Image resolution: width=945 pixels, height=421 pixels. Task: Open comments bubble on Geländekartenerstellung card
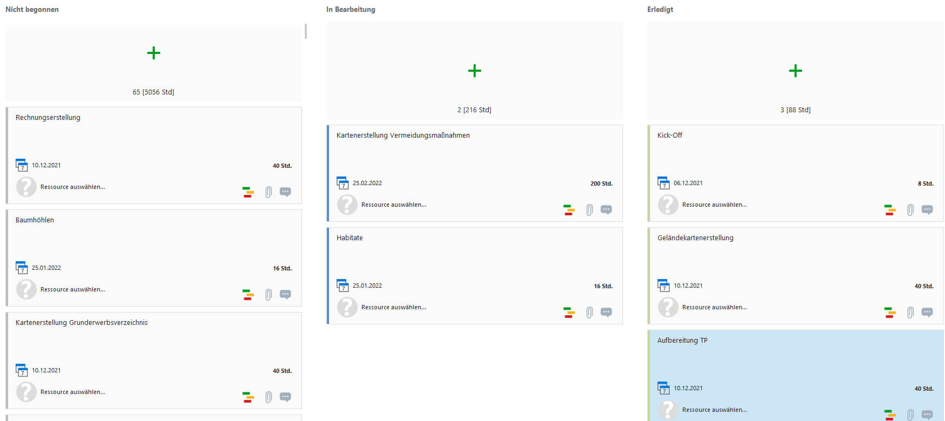click(x=927, y=312)
